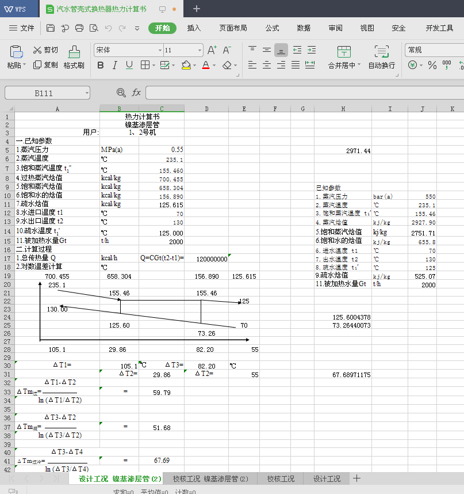Click the currency format icon

pos(412,65)
